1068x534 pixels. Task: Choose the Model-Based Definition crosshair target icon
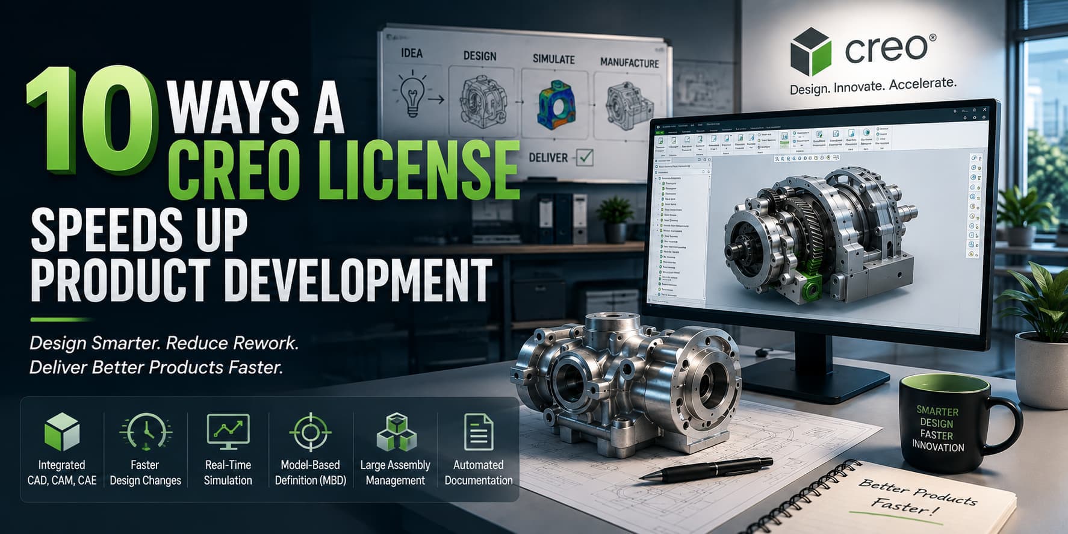[311, 432]
